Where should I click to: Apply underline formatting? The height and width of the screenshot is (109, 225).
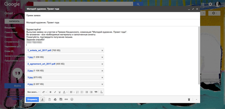coord(59,92)
